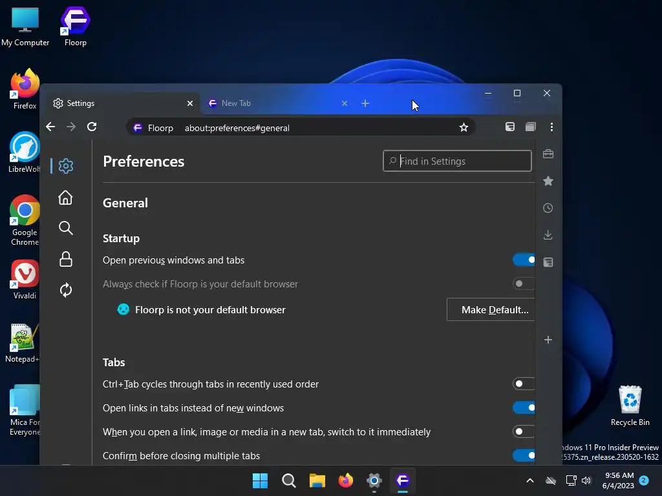Click the forward navigation arrow
The image size is (662, 496).
71,127
